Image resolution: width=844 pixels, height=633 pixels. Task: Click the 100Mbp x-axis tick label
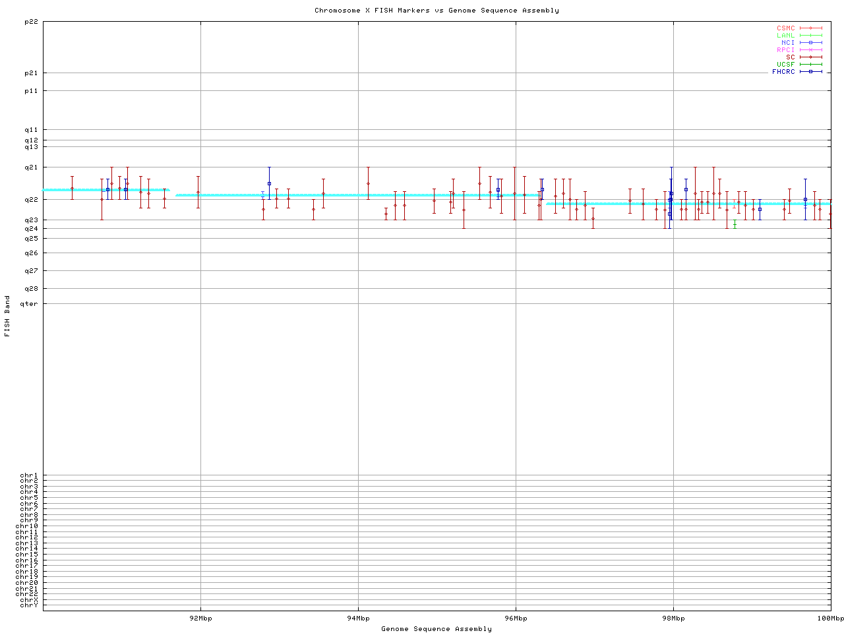(830, 618)
